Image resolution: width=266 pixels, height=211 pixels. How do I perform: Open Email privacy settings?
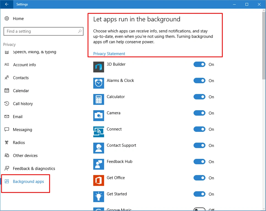[18, 116]
